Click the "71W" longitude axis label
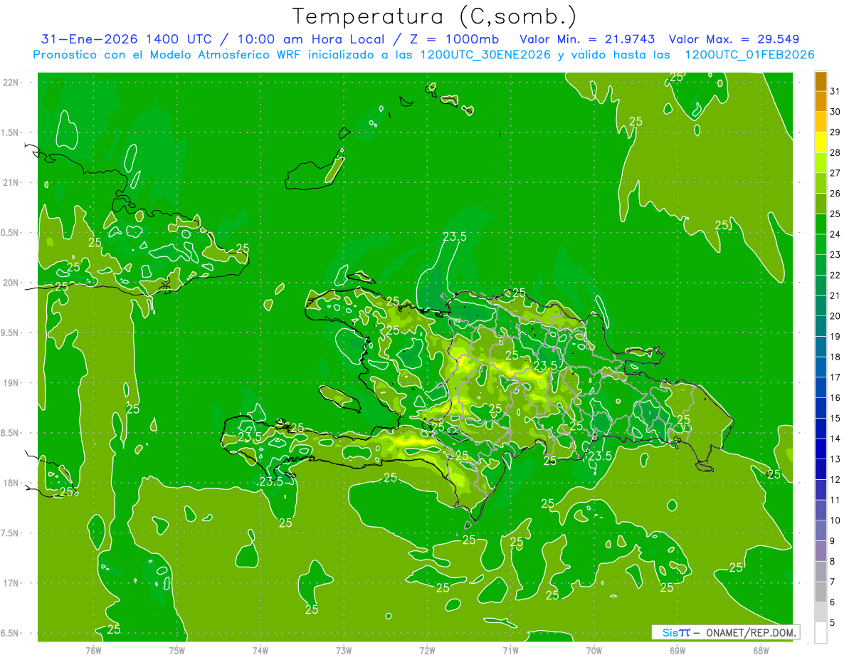This screenshot has height=660, width=854. click(510, 651)
